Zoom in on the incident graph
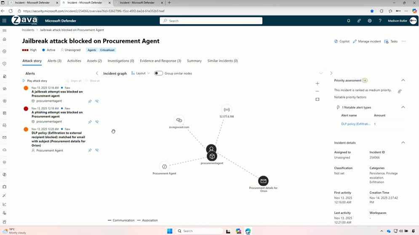Screen dimensions: 419x235 [x=317, y=83]
